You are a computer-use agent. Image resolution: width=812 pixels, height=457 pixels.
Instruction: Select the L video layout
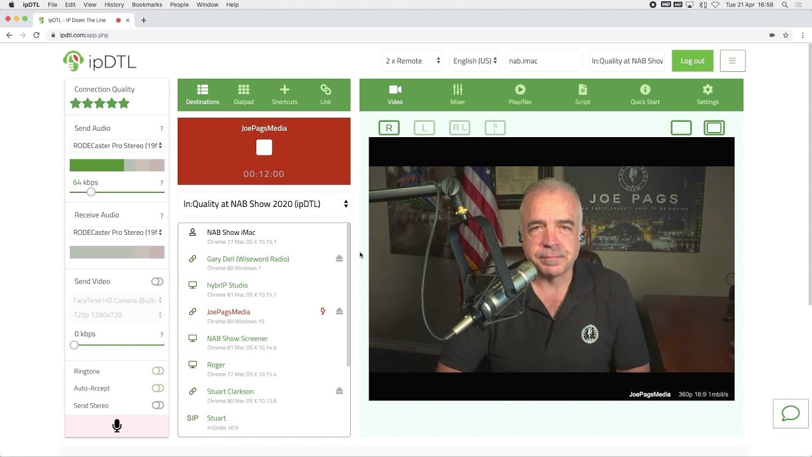click(x=424, y=128)
